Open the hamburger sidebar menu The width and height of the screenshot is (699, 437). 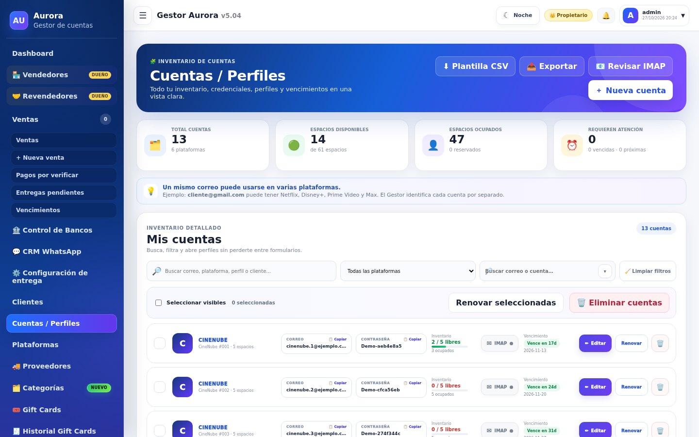pyautogui.click(x=143, y=16)
